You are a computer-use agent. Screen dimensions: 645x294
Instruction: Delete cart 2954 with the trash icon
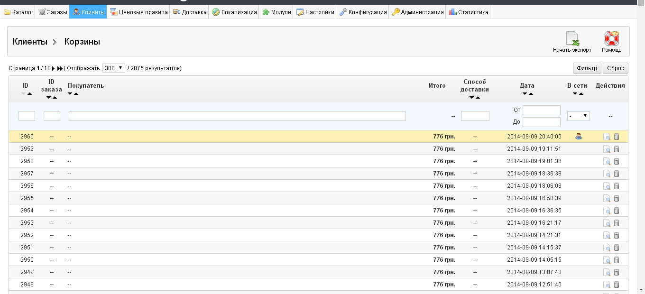[617, 211]
